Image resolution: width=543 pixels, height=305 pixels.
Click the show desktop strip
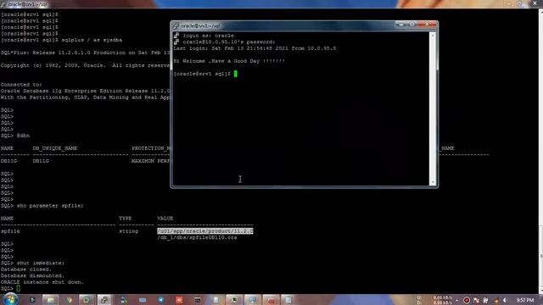541,300
